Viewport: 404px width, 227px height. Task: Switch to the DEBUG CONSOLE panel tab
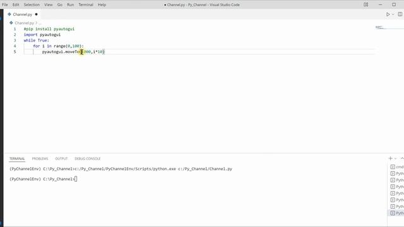click(88, 158)
